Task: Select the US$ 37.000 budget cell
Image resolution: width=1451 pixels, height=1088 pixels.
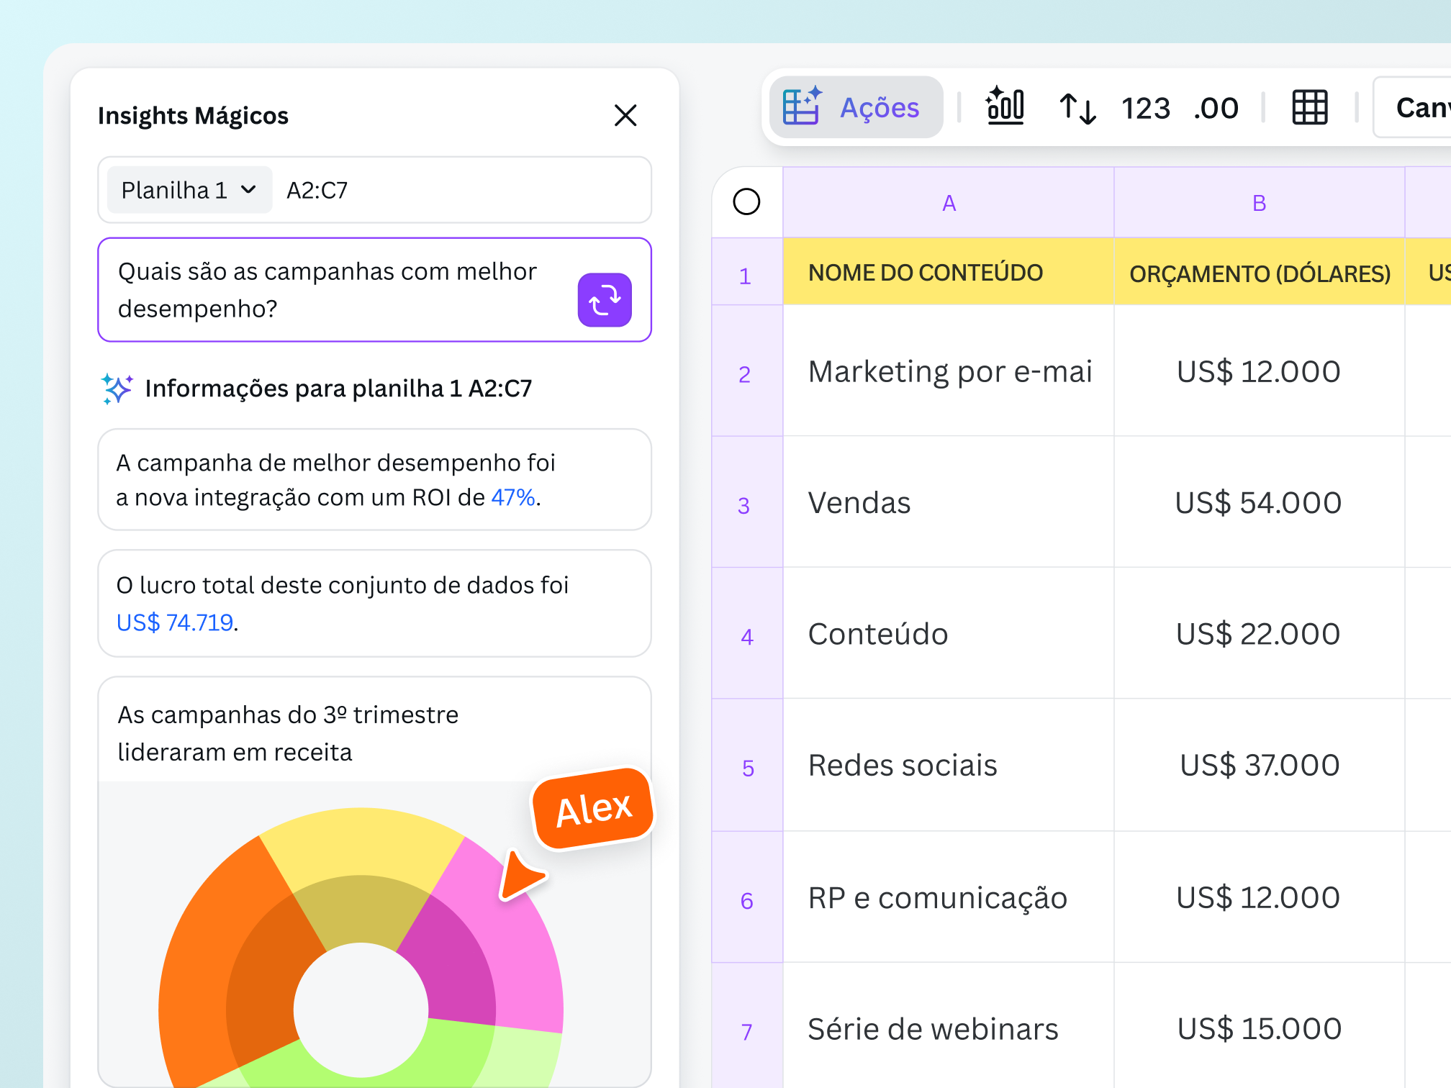Action: [1259, 765]
